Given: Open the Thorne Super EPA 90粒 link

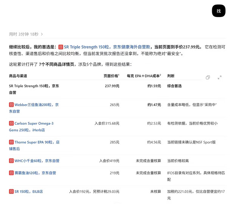Looking at the screenshot, I should tap(34, 145).
